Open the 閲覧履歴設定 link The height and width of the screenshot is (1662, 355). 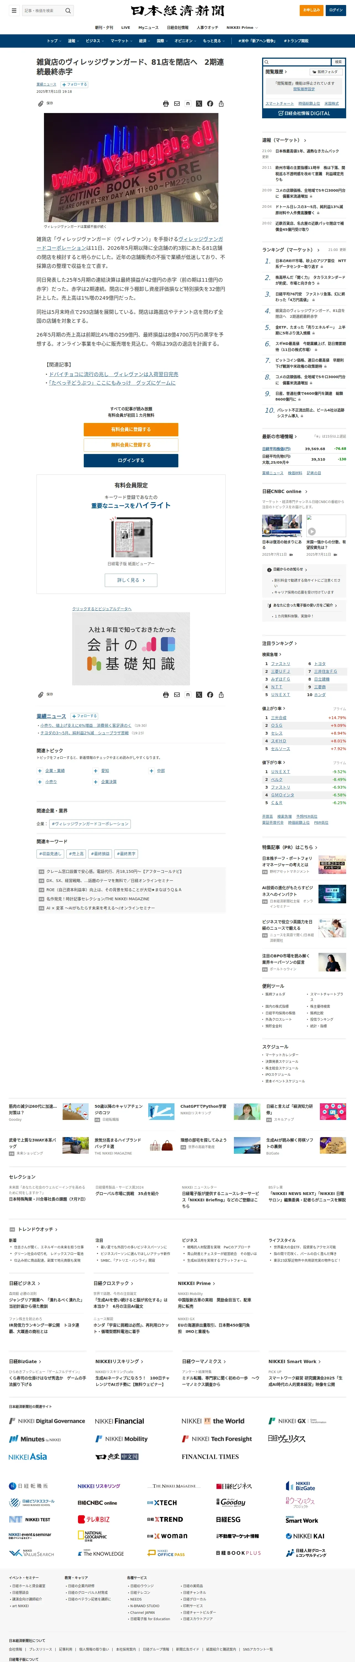304,89
